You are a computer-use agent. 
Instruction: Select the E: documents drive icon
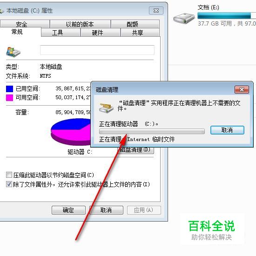(x=184, y=18)
